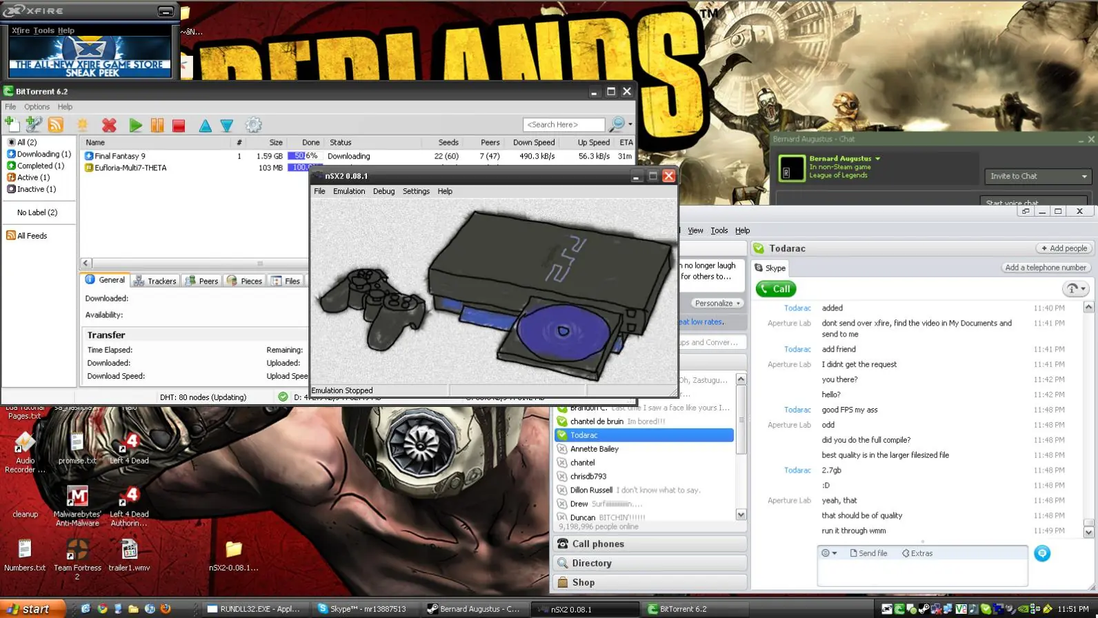Click the Add Torrent from URL icon
Viewport: 1098px width, 618px height.
(34, 124)
